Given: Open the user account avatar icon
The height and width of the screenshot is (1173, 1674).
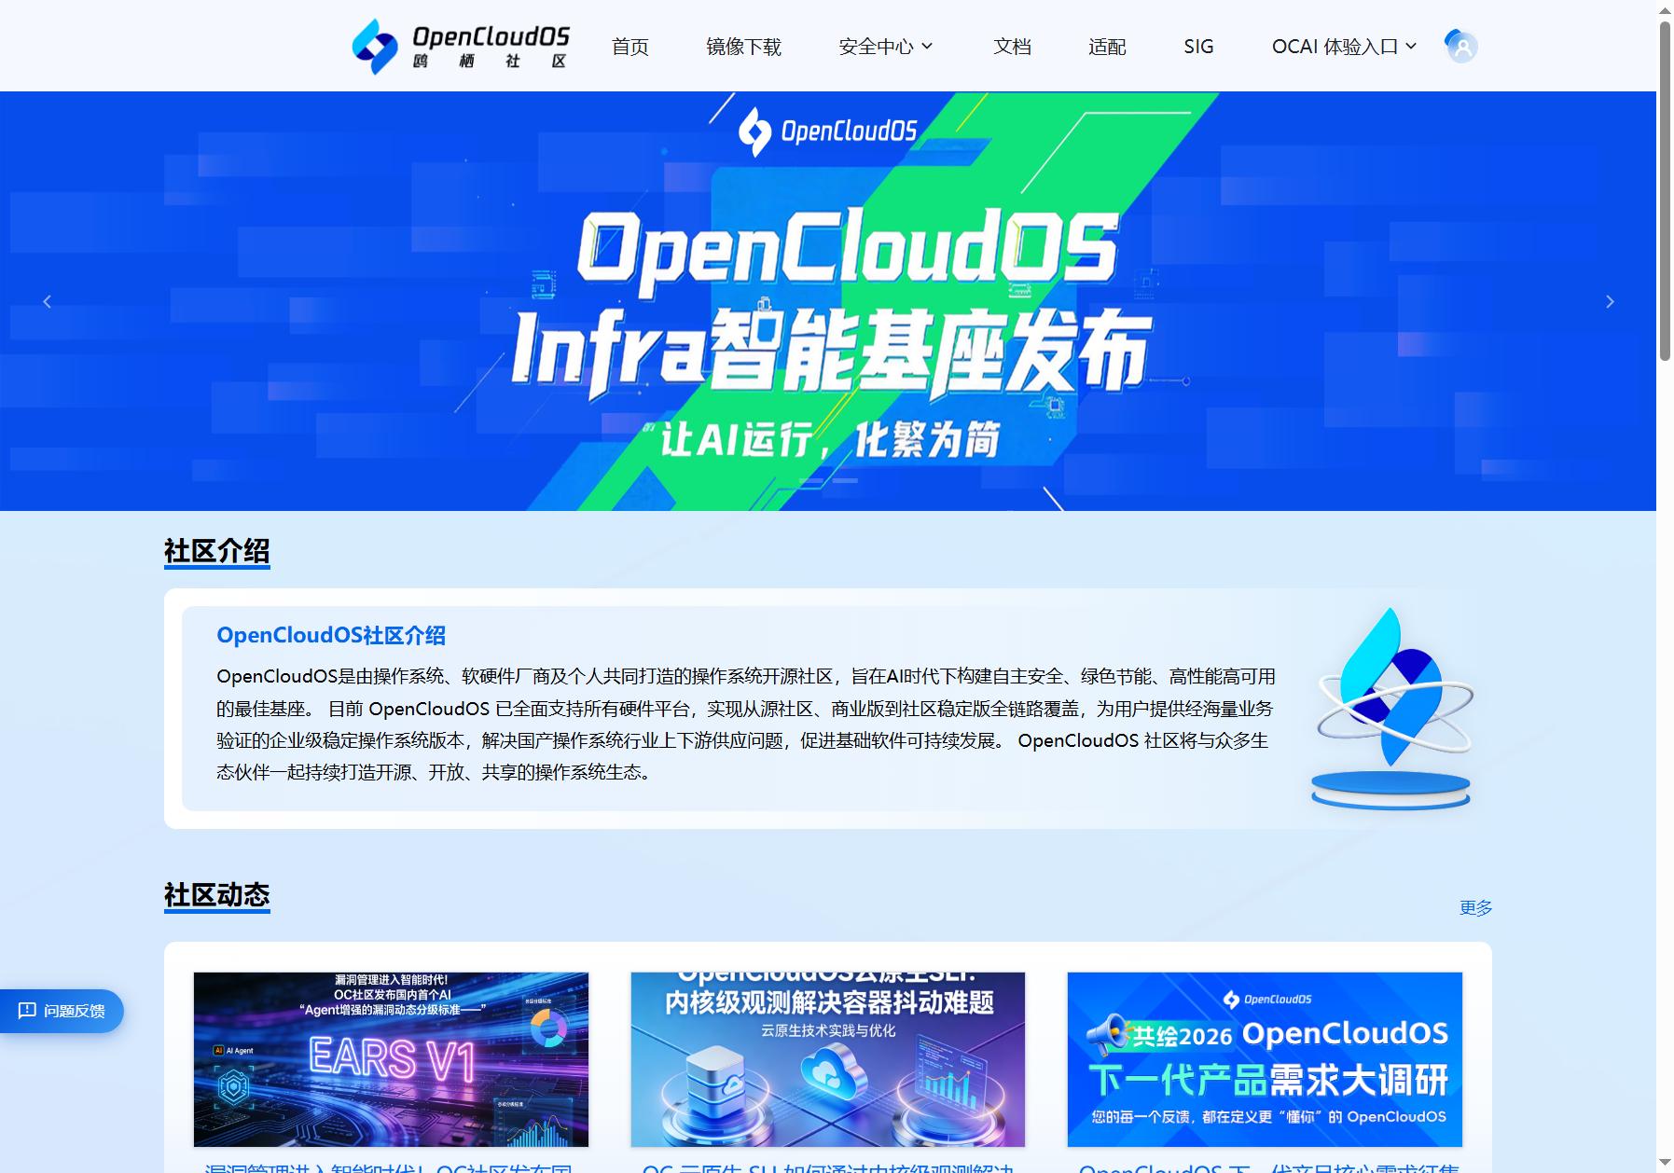Looking at the screenshot, I should pos(1460,46).
